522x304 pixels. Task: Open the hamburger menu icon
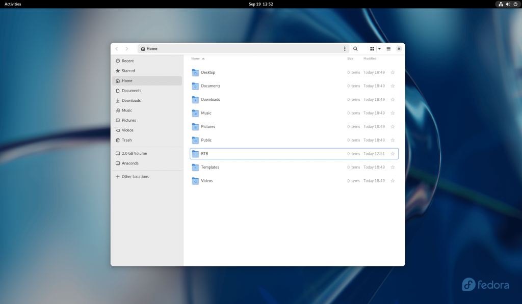click(388, 48)
